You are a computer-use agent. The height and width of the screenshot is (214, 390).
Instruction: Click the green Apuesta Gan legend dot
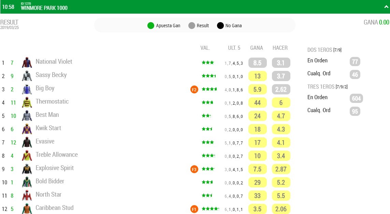point(151,26)
